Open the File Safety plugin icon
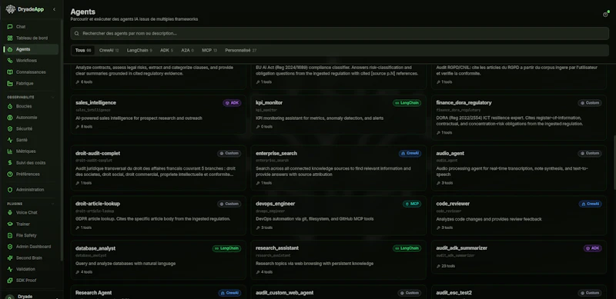The height and width of the screenshot is (299, 616). point(10,235)
